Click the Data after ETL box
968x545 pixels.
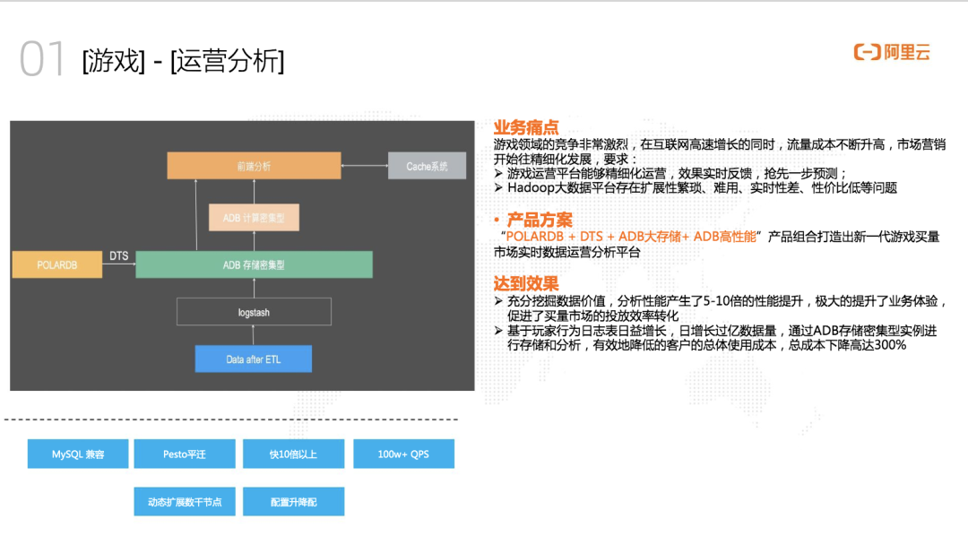[253, 359]
